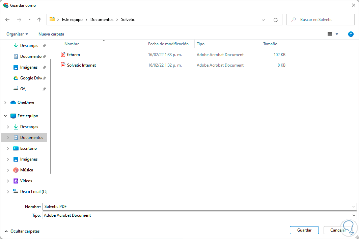Viewport: 359px width, 239px height.
Task: Expand the OneDrive tree node
Action: (5, 102)
